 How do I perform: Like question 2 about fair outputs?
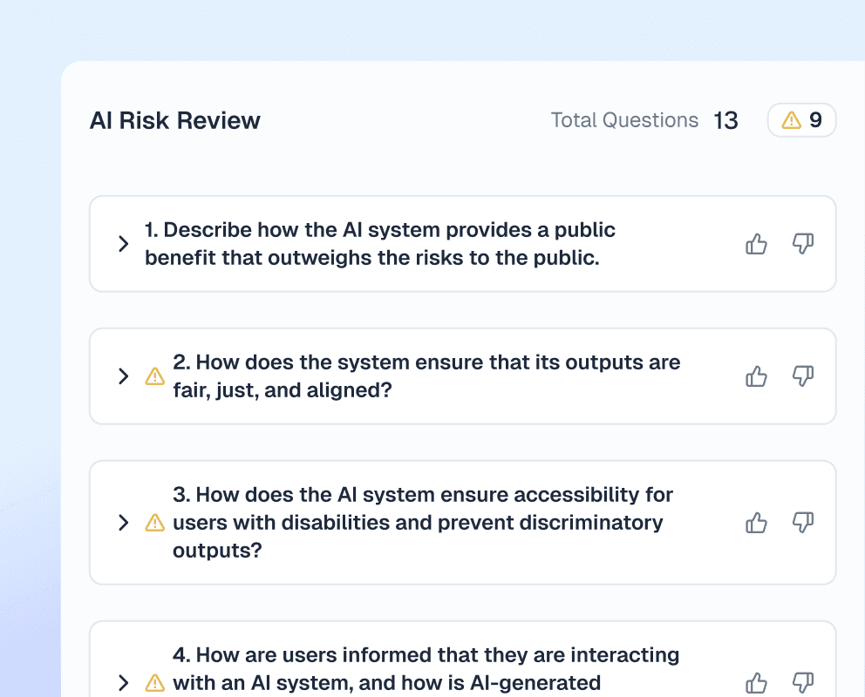coord(756,376)
